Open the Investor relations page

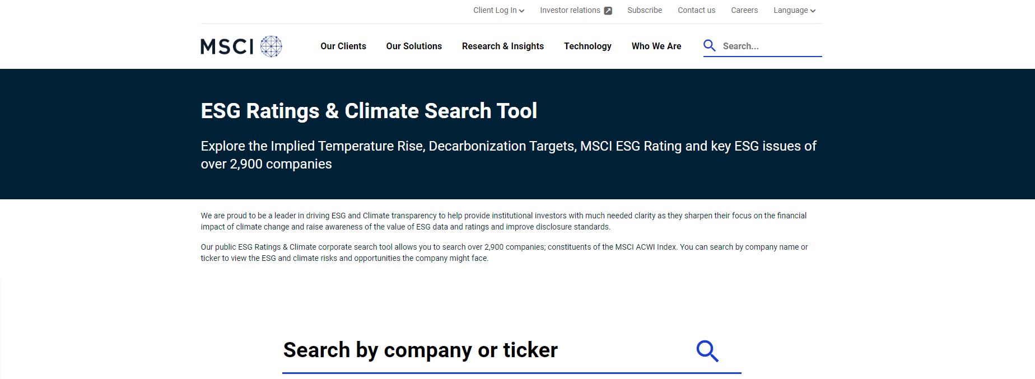click(570, 10)
